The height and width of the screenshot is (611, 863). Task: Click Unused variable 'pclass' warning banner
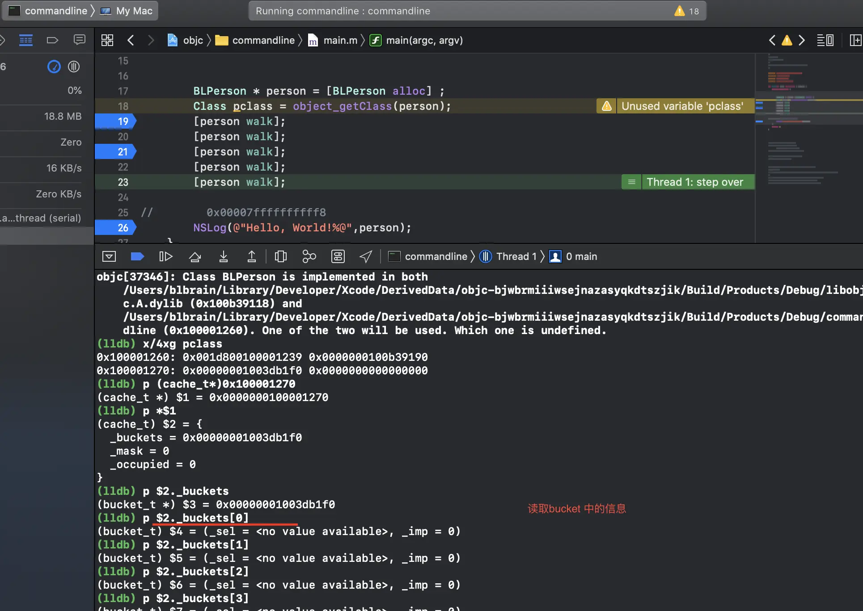click(681, 106)
